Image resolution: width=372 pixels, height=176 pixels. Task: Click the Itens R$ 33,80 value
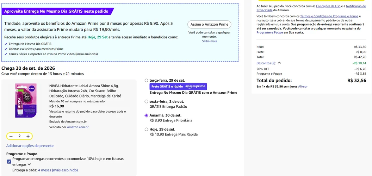pos(360,47)
